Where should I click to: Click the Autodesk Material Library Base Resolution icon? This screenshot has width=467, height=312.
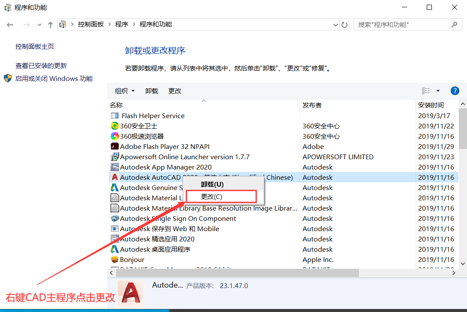(115, 208)
